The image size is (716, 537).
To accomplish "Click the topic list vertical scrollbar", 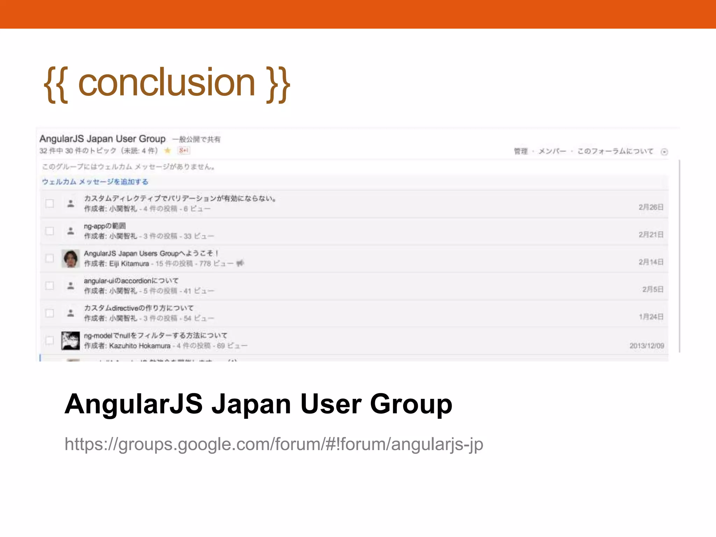I will pos(679,256).
